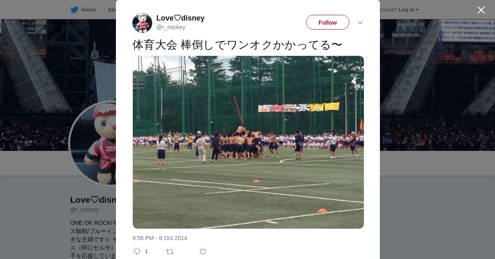This screenshot has width=495, height=259.
Task: Click the profile name Love♡disney in the background page
Action: [93, 200]
